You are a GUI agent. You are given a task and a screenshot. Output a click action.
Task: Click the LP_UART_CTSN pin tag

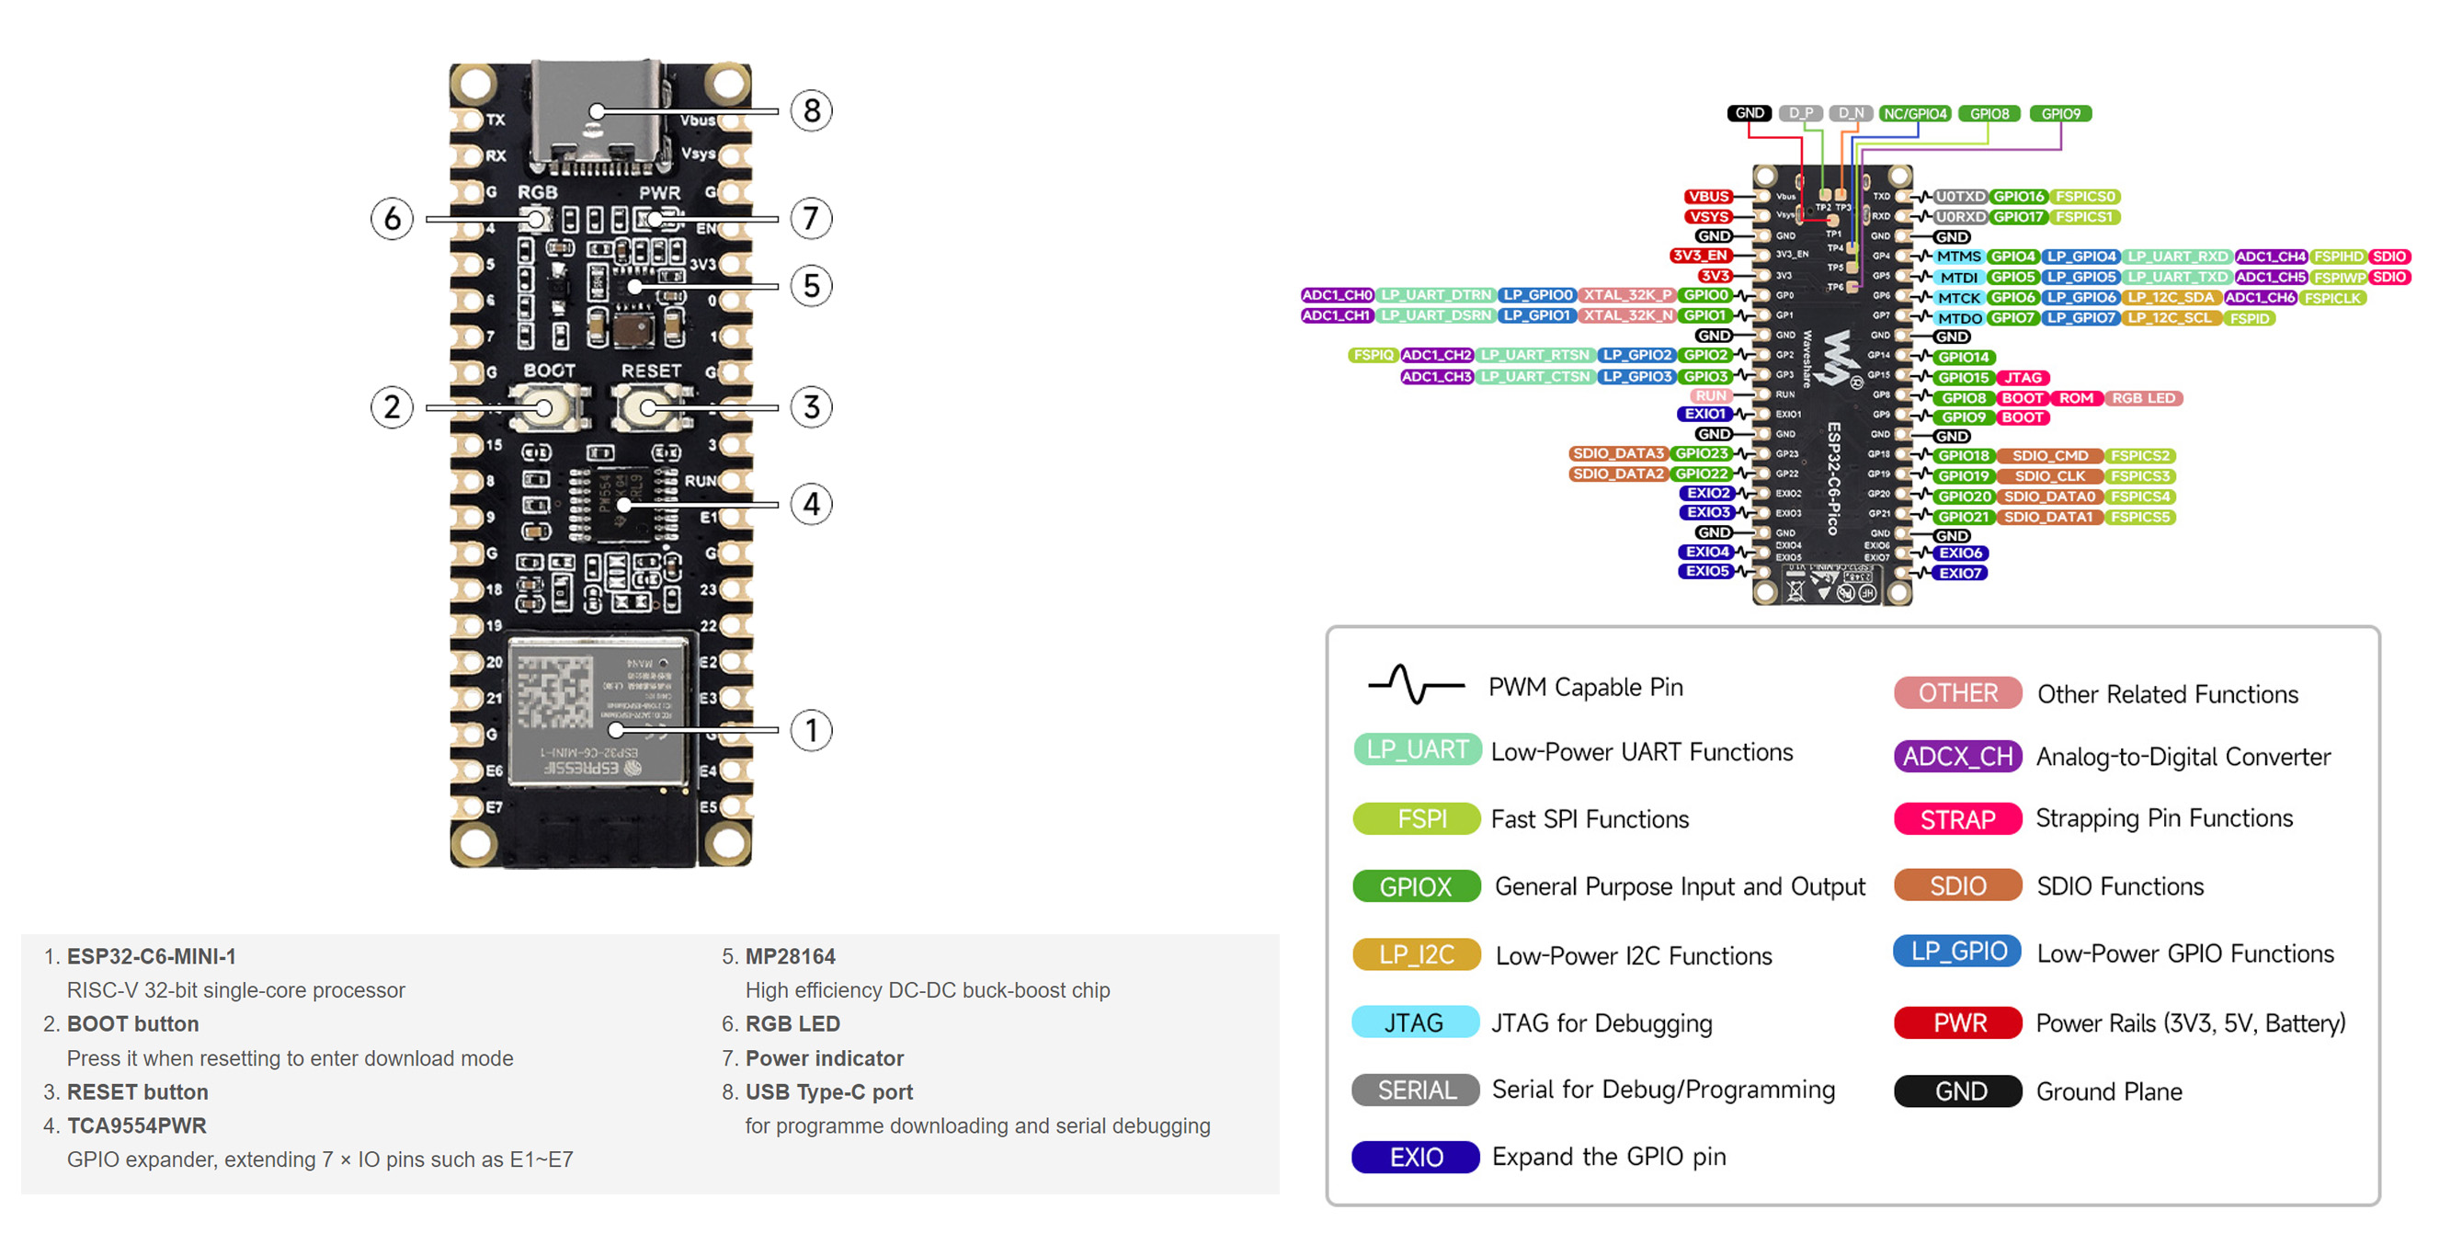click(x=1535, y=377)
